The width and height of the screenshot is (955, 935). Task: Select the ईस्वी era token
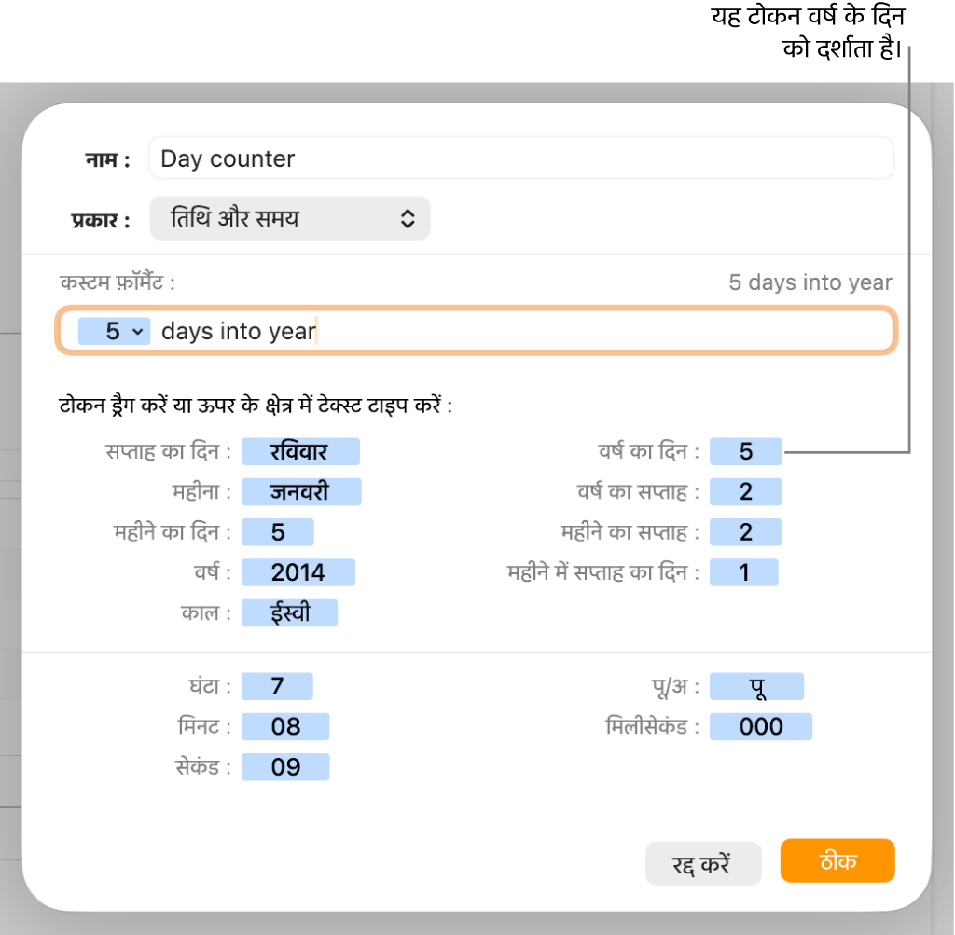click(x=289, y=612)
